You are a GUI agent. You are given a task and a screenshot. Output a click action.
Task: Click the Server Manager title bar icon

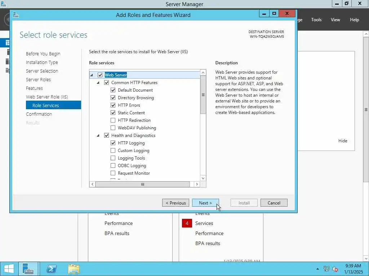pyautogui.click(x=3, y=4)
